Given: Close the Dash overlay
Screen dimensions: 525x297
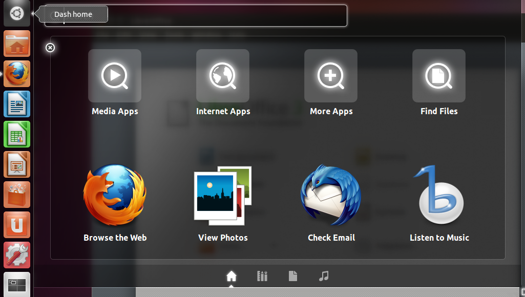Looking at the screenshot, I should (50, 48).
